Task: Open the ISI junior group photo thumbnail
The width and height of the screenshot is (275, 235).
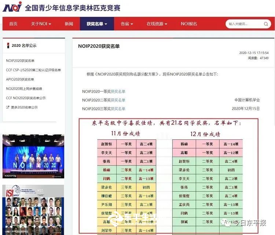Action: [x=33, y=209]
